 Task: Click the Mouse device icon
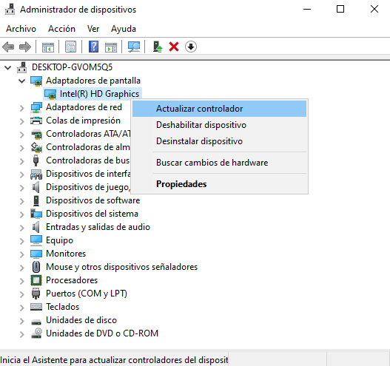click(x=36, y=267)
